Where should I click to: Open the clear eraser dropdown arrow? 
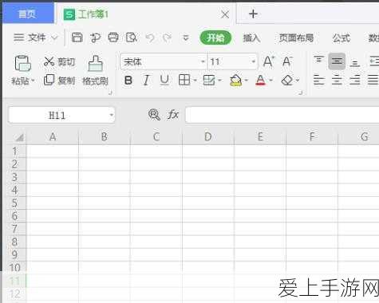point(298,81)
